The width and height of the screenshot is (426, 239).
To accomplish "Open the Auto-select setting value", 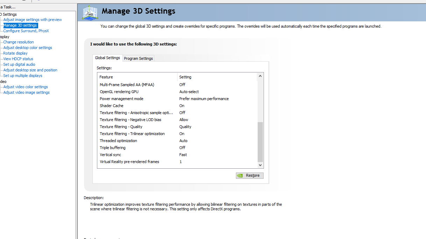I will pos(189,92).
